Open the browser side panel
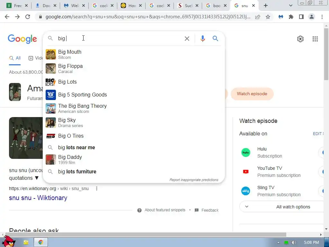This screenshot has height=247, width=329. click(301, 17)
